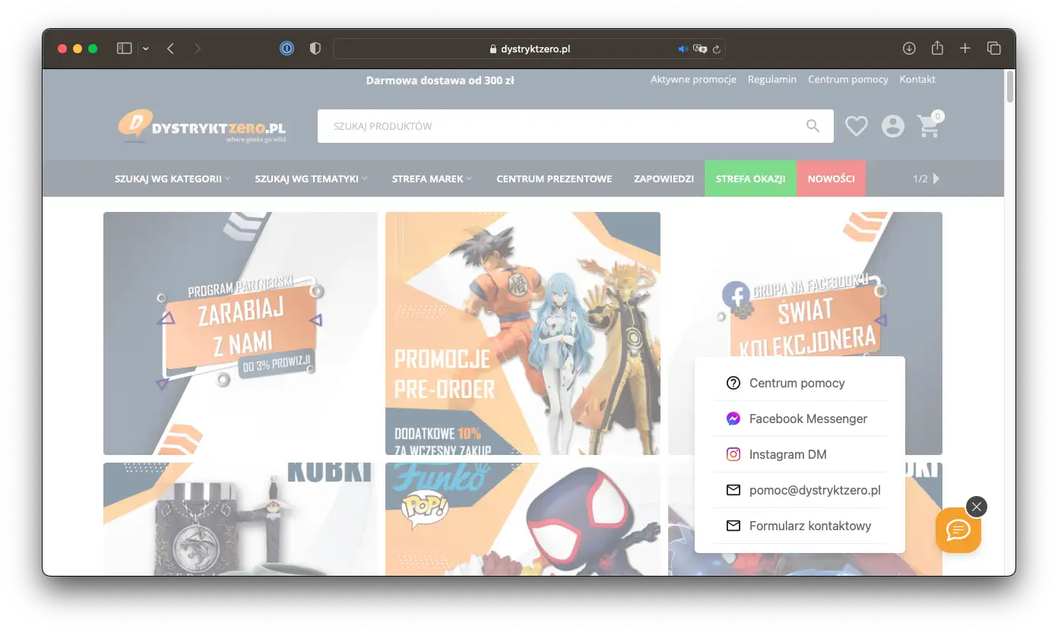The height and width of the screenshot is (632, 1058).
Task: Click the privacy shield icon
Action: coord(315,49)
